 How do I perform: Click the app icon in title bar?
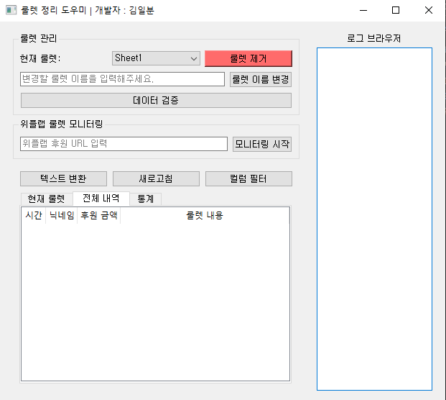click(11, 10)
